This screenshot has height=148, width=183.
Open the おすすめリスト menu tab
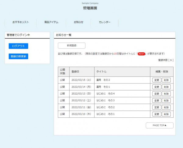click(x=21, y=22)
